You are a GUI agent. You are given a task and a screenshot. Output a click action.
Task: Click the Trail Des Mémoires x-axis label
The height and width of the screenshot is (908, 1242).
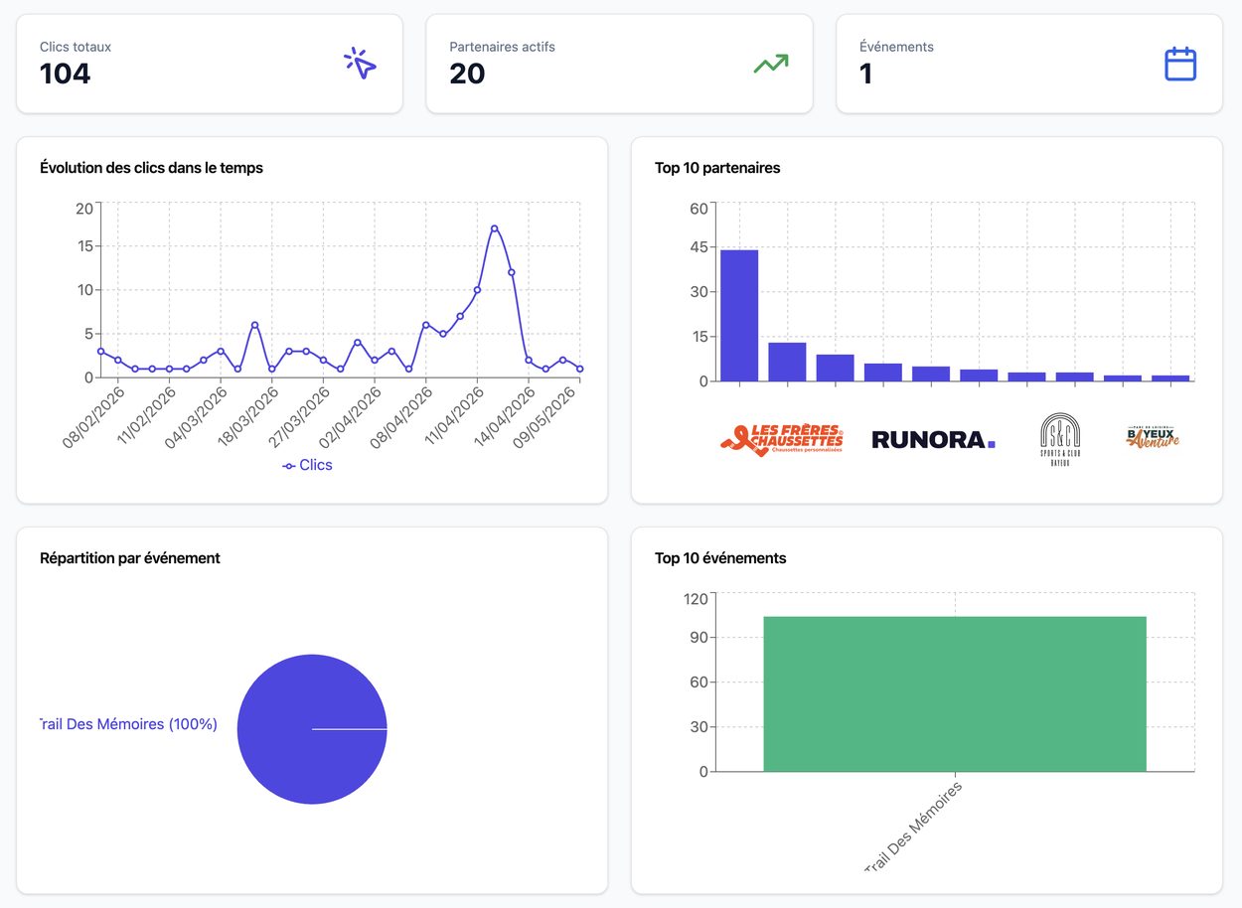[913, 828]
